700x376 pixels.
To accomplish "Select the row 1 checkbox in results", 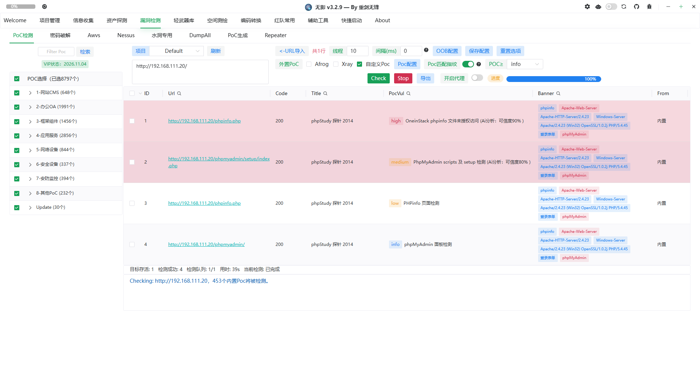I will click(x=132, y=121).
